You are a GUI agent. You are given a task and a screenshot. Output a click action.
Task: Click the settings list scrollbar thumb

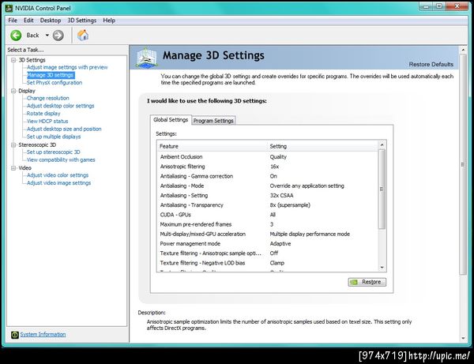tap(382, 189)
